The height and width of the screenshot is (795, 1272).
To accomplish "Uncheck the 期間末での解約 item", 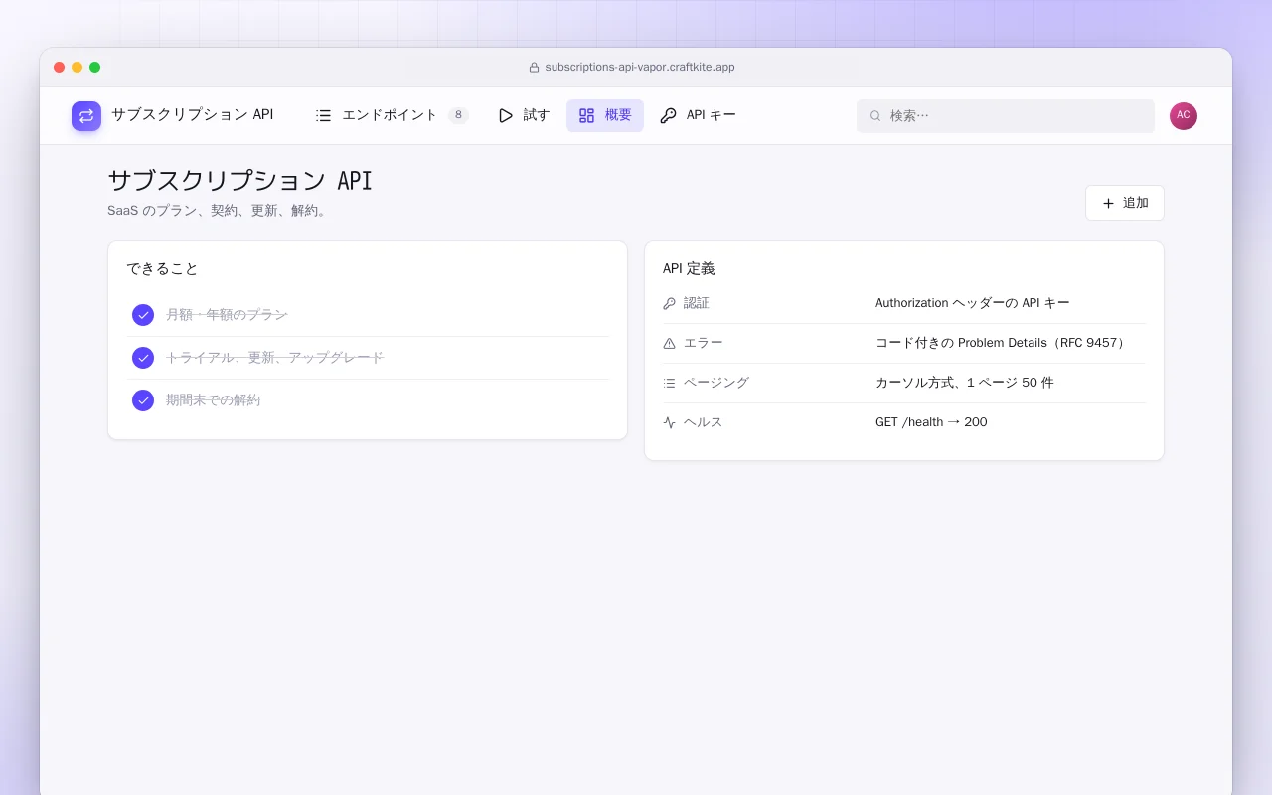I will tap(143, 400).
